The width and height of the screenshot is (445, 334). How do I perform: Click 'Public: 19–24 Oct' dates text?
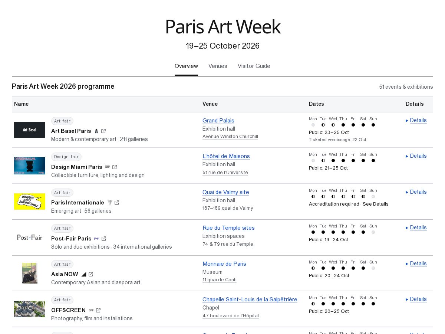coord(329,240)
